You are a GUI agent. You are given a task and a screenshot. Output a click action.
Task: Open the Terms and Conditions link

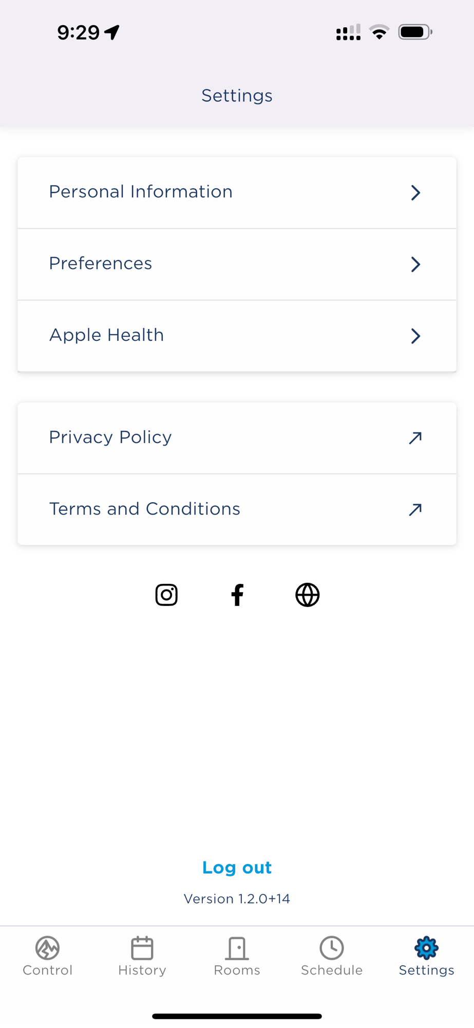[145, 509]
